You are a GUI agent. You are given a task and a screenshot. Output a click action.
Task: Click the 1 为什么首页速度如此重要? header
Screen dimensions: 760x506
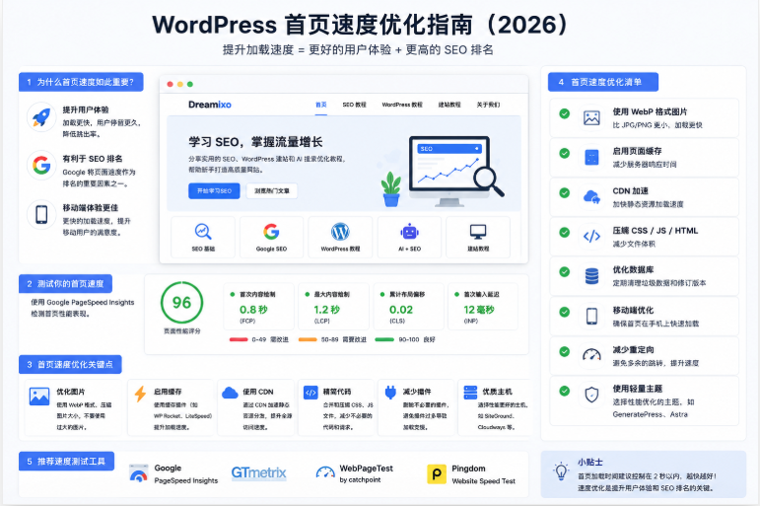click(x=81, y=82)
